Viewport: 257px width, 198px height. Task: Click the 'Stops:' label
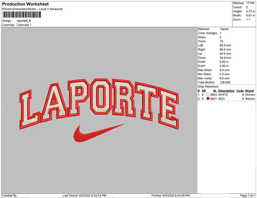click(x=202, y=37)
